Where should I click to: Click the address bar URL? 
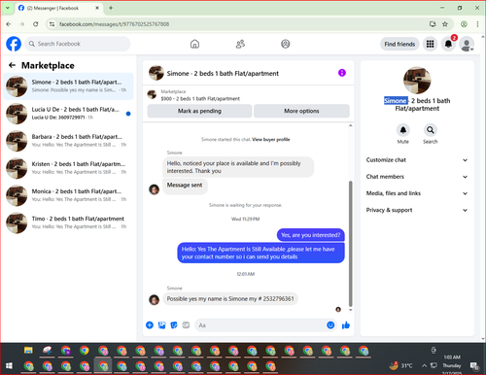114,24
